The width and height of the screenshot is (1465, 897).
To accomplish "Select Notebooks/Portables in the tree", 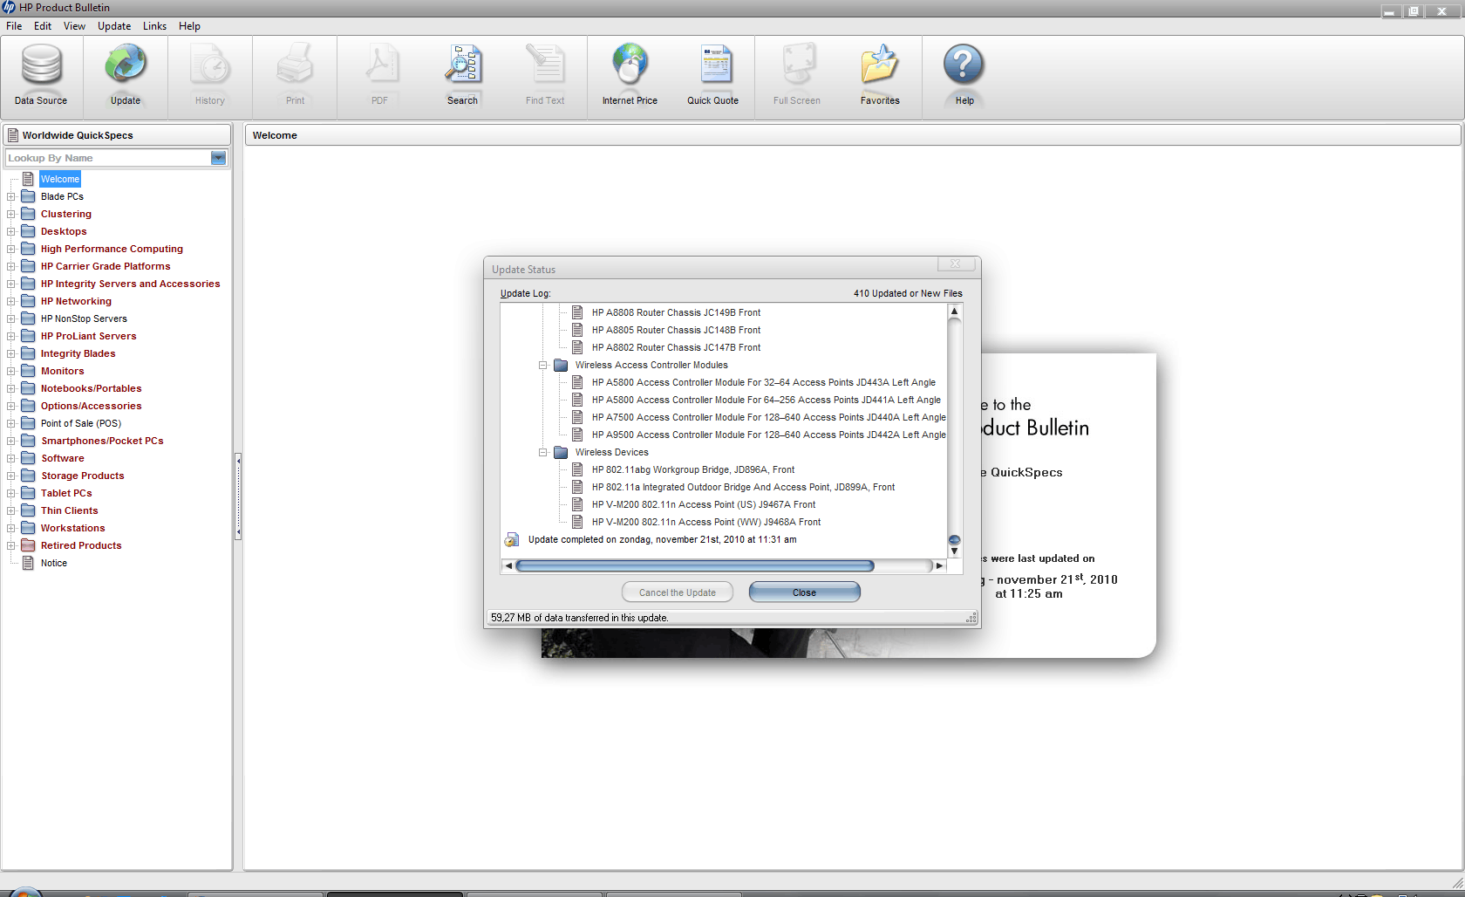I will pos(91,388).
